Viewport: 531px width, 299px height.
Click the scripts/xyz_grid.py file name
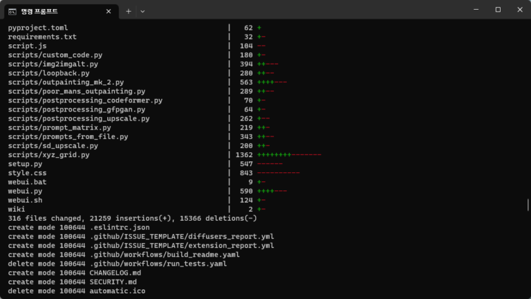pyautogui.click(x=48, y=155)
